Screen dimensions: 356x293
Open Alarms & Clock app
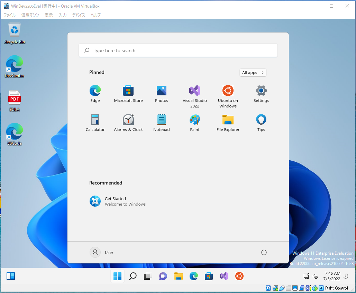(x=128, y=123)
